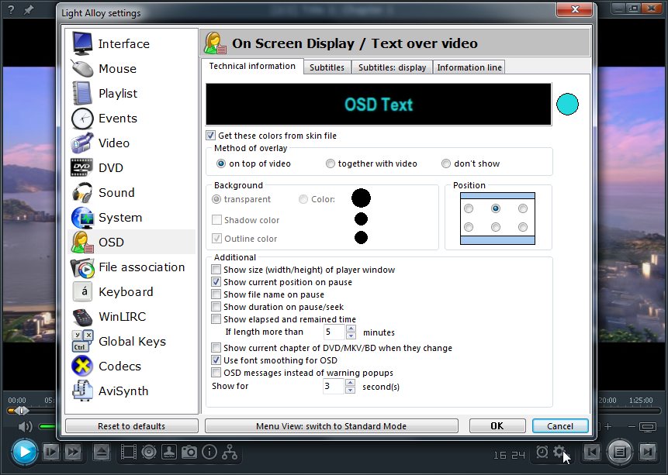Go to the AviSynth settings section
This screenshot has width=668, height=475.
tap(131, 391)
